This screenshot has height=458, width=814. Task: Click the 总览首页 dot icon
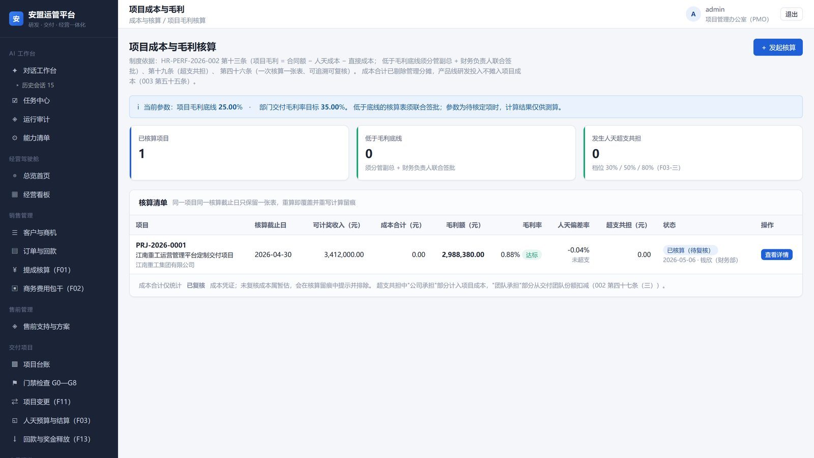coord(15,176)
